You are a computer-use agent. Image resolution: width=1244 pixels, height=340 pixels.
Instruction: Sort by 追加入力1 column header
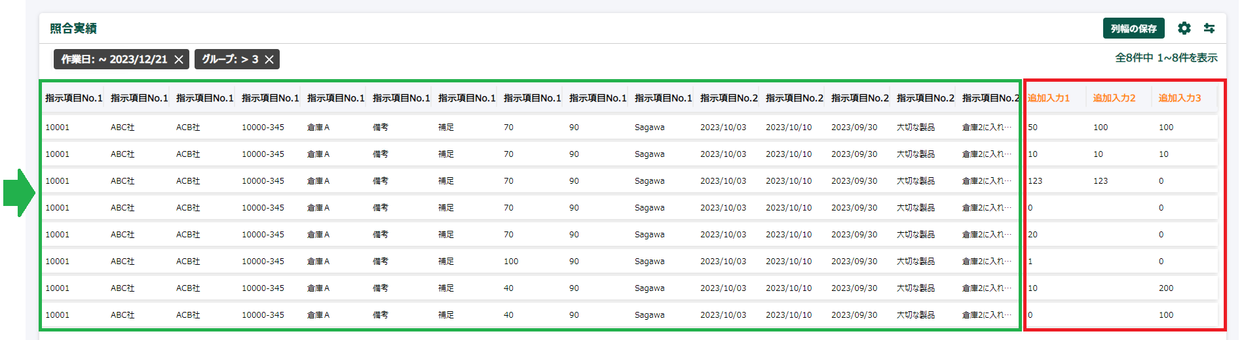[x=1048, y=98]
